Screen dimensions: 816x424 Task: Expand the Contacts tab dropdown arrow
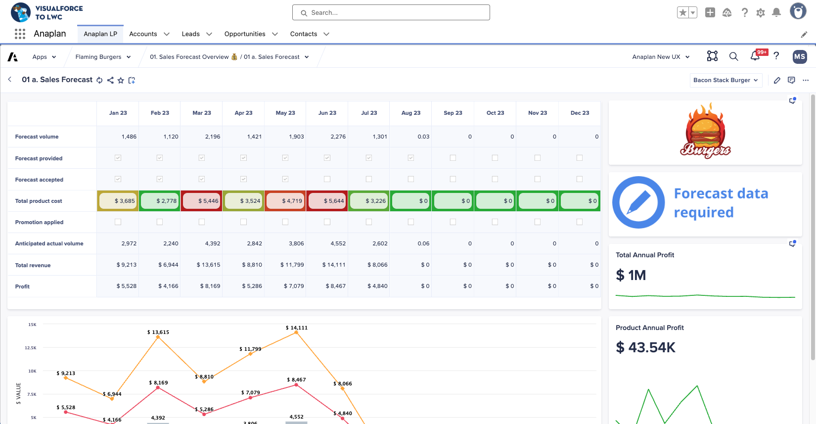point(326,34)
